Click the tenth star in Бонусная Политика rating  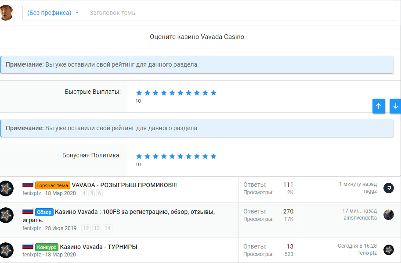tap(213, 156)
